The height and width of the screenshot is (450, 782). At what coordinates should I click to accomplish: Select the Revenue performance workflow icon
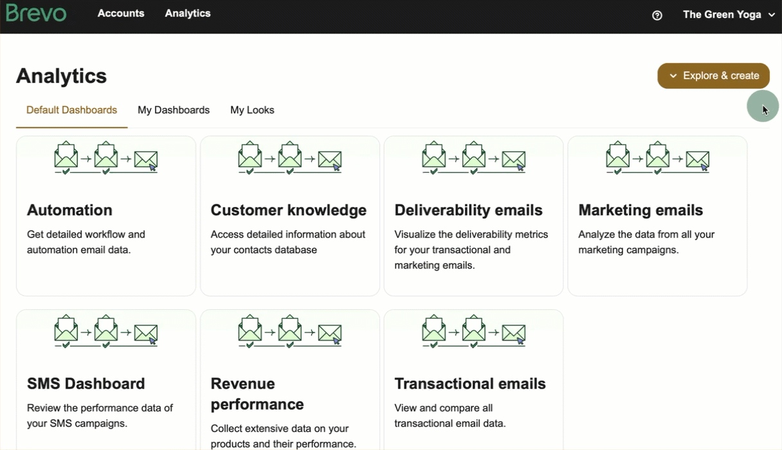(x=289, y=332)
